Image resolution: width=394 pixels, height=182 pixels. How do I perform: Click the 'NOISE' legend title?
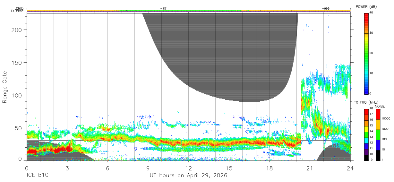click(380, 106)
